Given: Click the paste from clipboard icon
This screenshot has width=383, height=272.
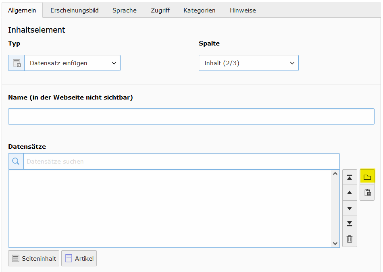Looking at the screenshot, I should click(367, 193).
